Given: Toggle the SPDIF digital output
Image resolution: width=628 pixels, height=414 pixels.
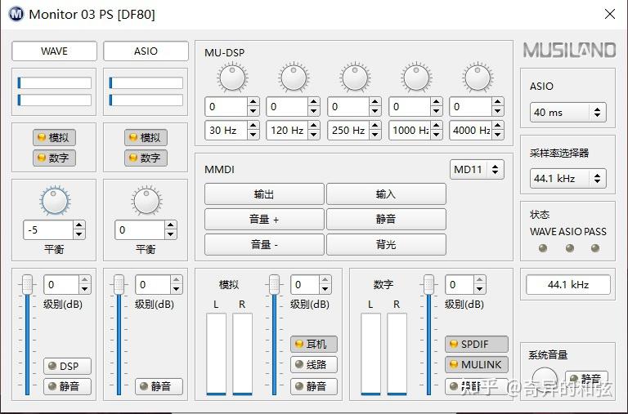Looking at the screenshot, I should pyautogui.click(x=477, y=344).
